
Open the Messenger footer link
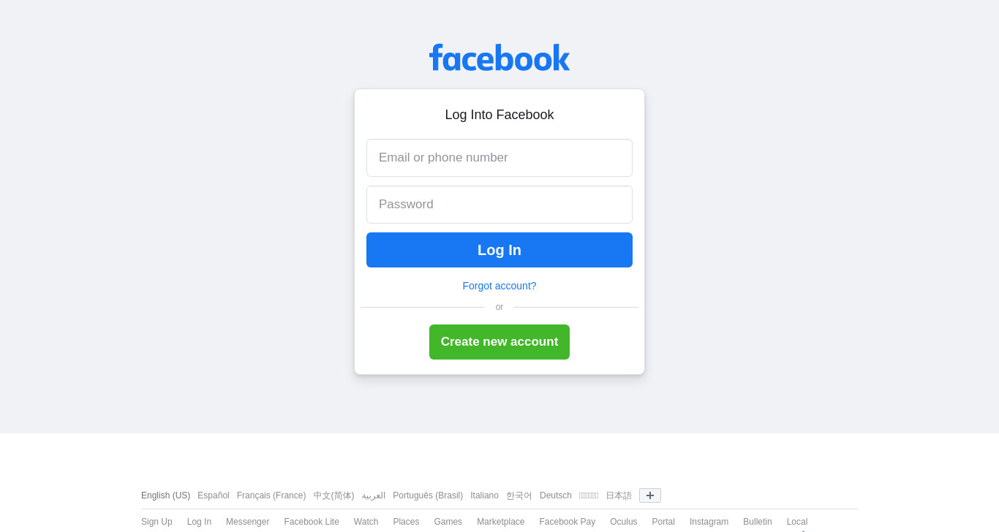[x=247, y=522]
